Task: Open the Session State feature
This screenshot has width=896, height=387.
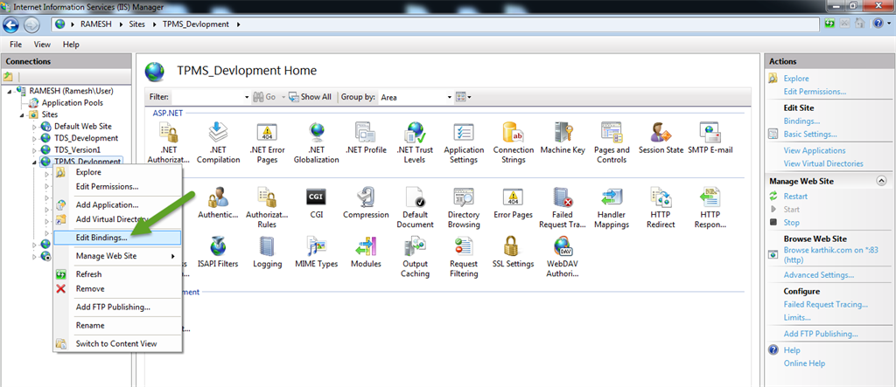Action: pos(661,139)
